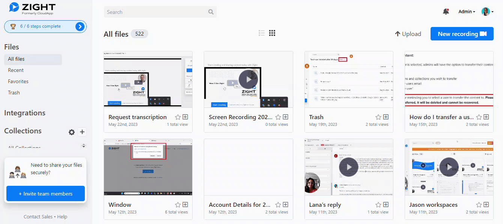The width and height of the screenshot is (503, 224).
Task: Expand the profile avatar menu
Action: [487, 12]
